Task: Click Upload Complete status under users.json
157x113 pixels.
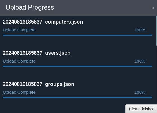Action: (x=19, y=61)
